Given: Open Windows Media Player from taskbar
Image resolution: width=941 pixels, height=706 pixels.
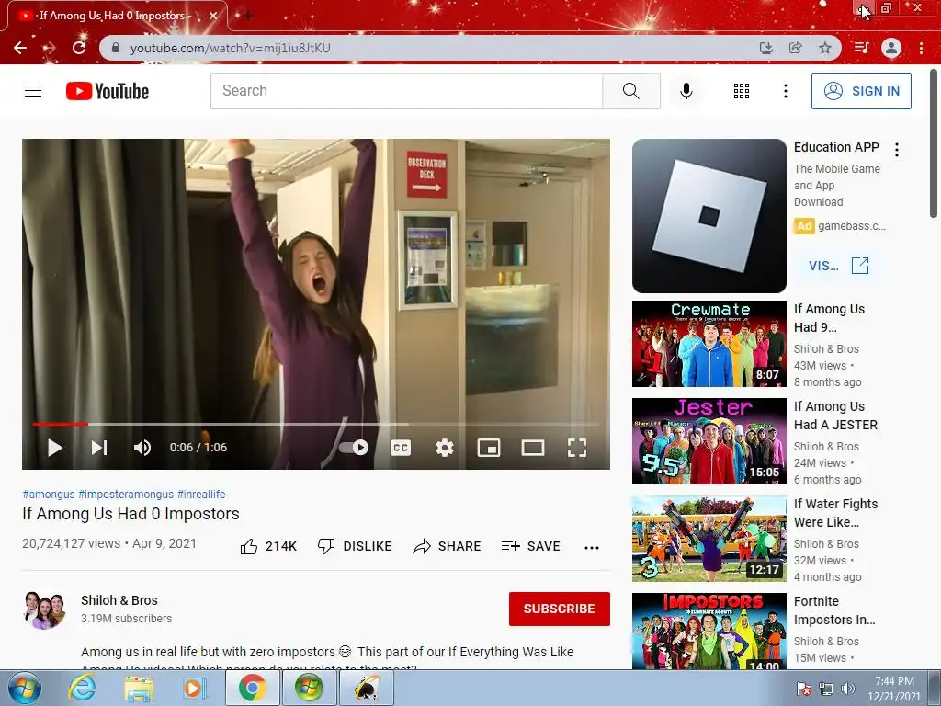Looking at the screenshot, I should 195,688.
